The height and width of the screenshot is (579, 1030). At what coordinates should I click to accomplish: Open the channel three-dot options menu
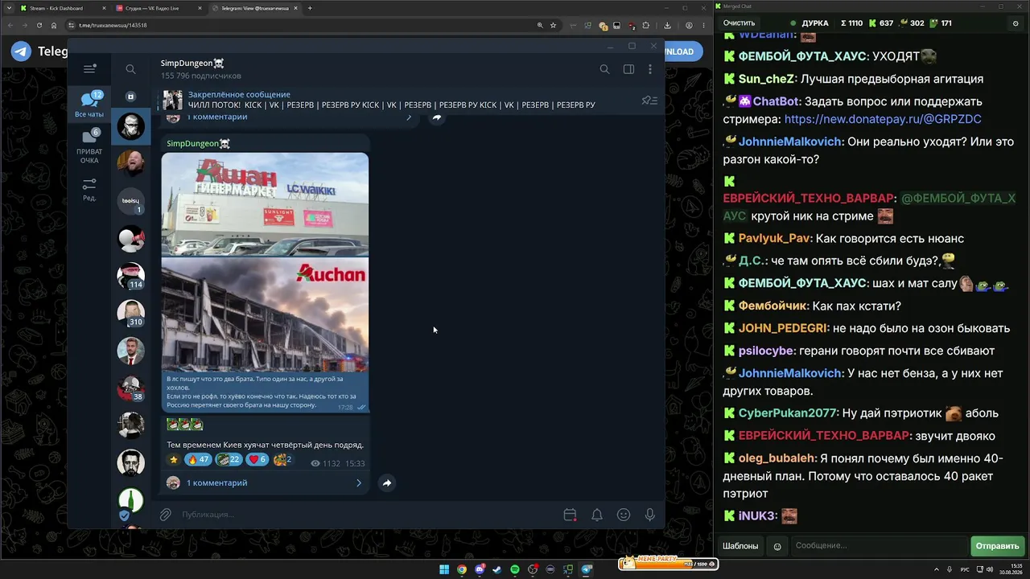pos(650,69)
